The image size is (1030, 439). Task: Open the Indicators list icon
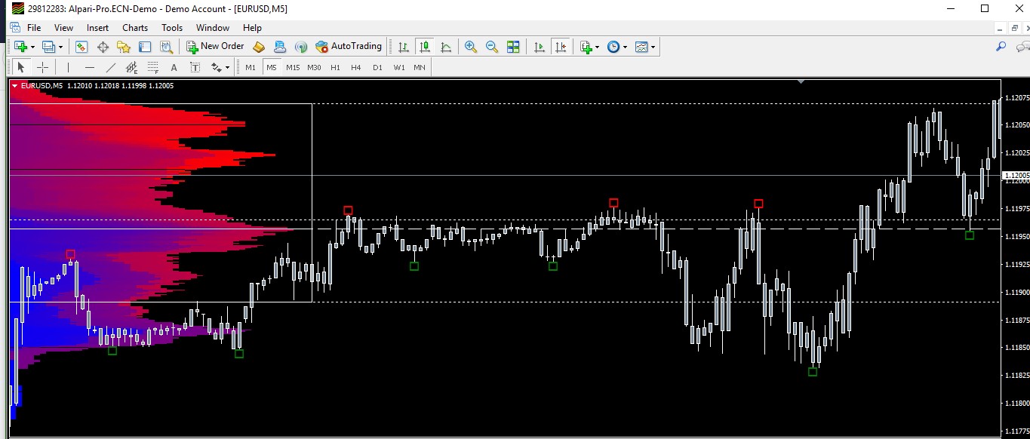click(586, 47)
